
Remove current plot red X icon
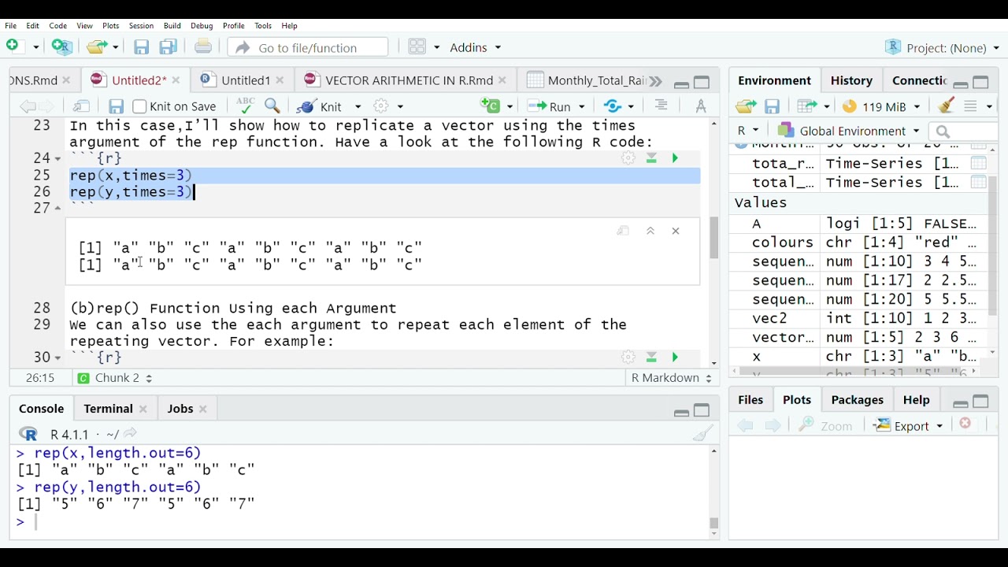point(966,424)
